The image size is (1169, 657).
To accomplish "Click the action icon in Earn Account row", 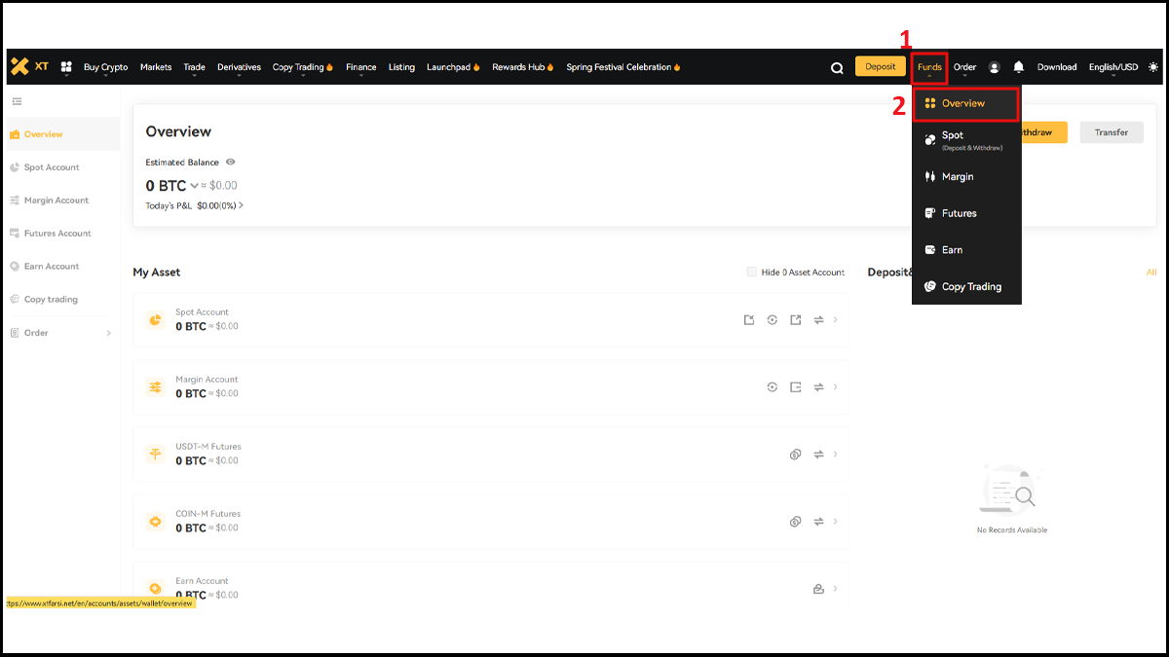I will click(819, 588).
